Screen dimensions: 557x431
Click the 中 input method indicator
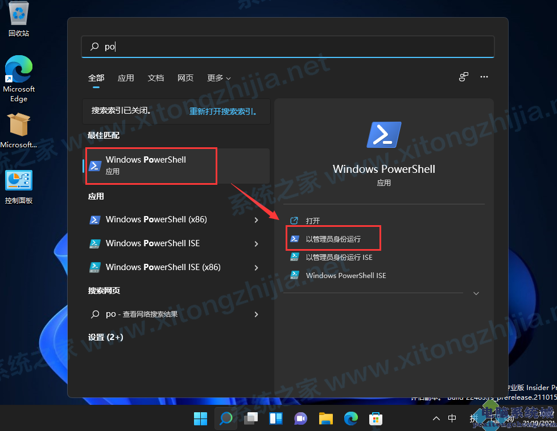[x=452, y=418]
